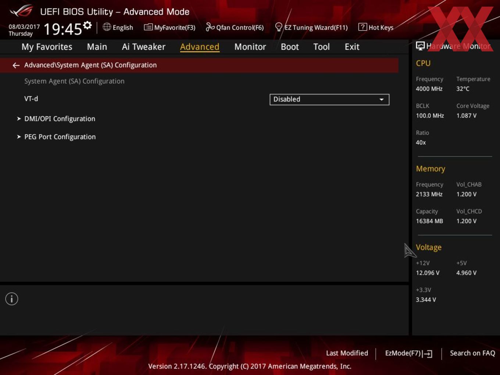Go to the Exit tab
Viewport: 500px width, 375px height.
point(352,47)
